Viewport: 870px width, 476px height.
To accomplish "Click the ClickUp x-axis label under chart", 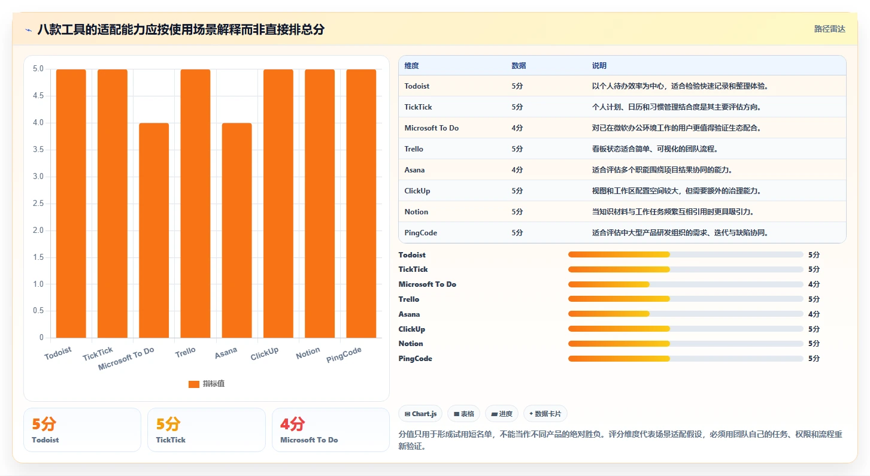I will [x=265, y=354].
